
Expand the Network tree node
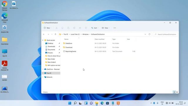pyautogui.click(x=43, y=77)
